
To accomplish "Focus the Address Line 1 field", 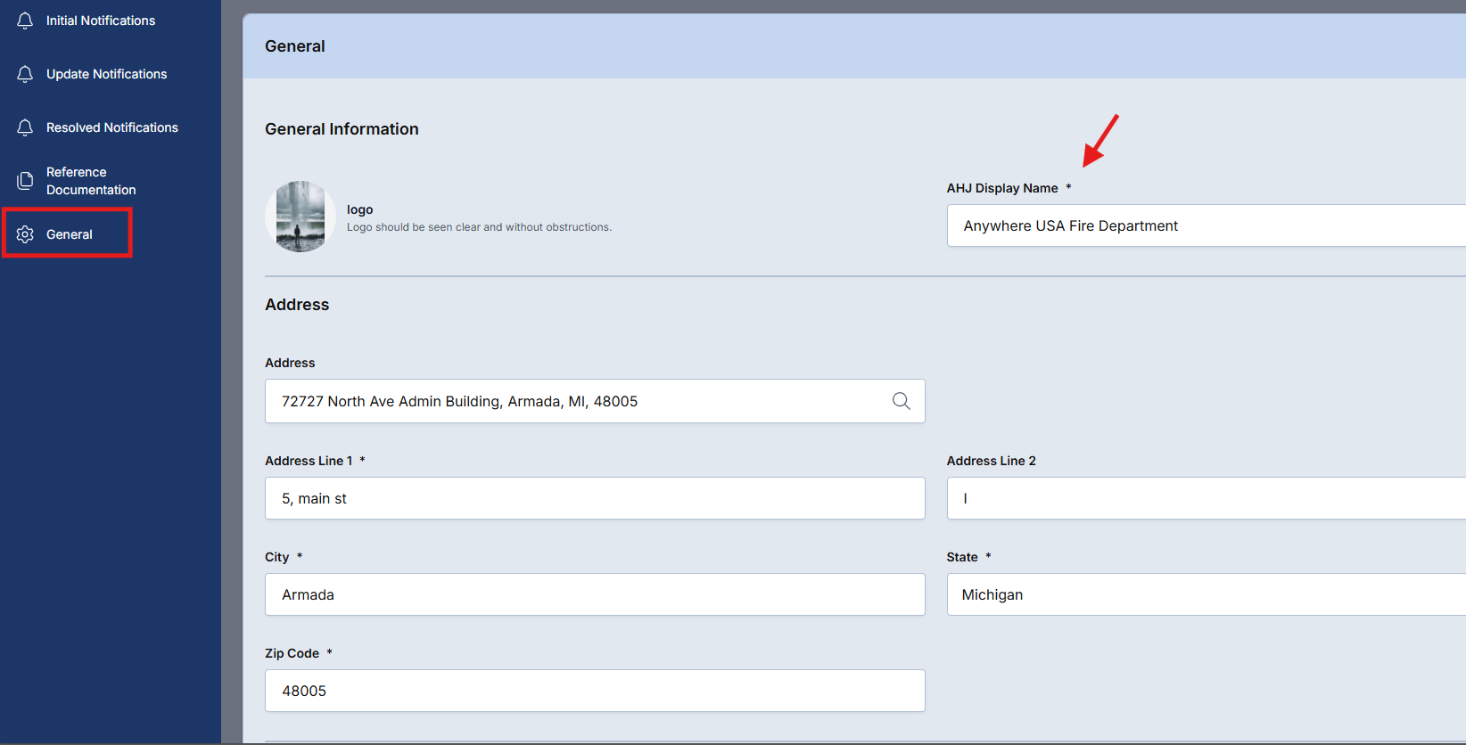I will (595, 498).
